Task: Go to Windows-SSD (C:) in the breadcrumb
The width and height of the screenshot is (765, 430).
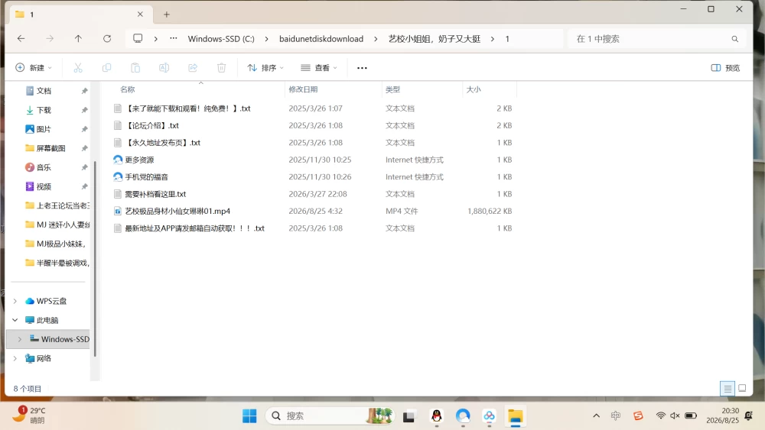Action: [221, 39]
